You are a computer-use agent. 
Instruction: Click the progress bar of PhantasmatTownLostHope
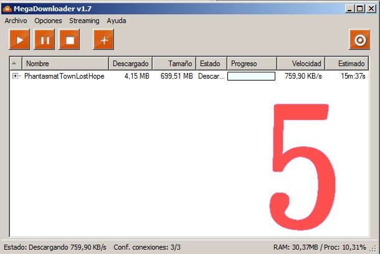(251, 76)
